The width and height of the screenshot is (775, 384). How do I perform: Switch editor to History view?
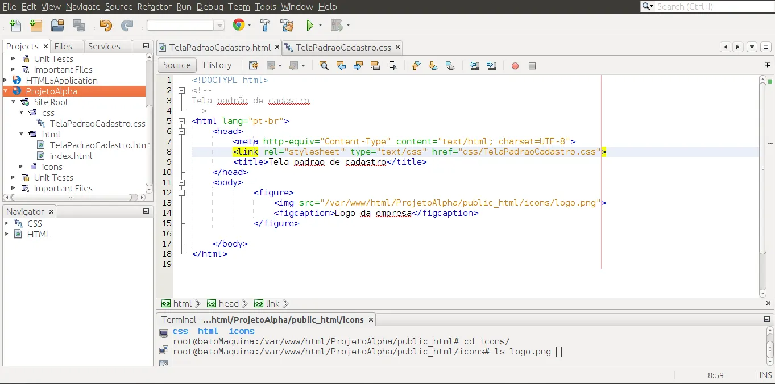[x=217, y=65]
